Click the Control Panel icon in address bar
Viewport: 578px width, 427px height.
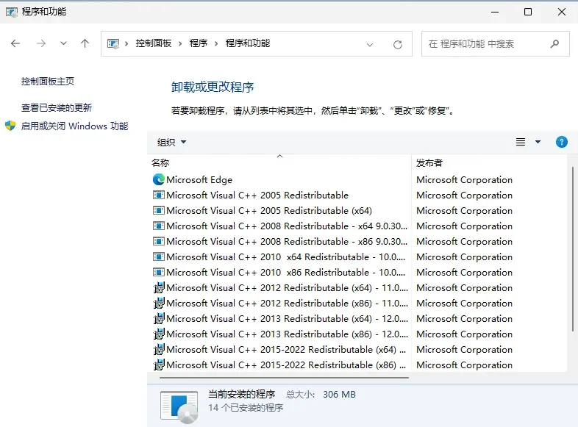point(113,44)
